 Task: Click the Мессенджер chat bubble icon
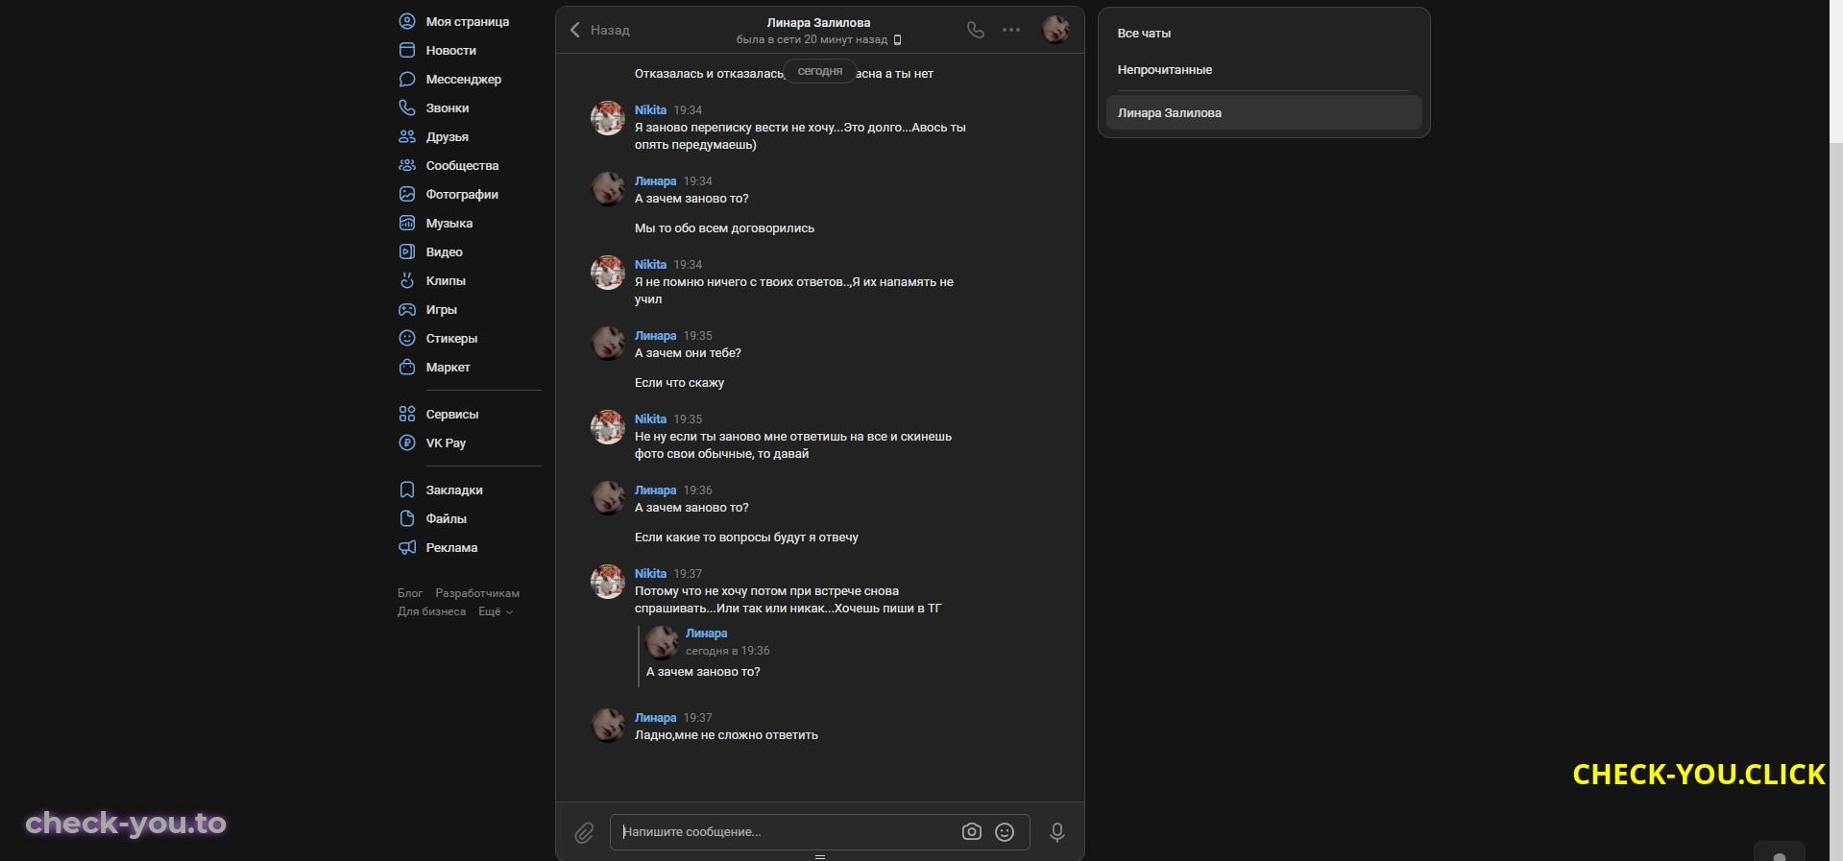407,79
